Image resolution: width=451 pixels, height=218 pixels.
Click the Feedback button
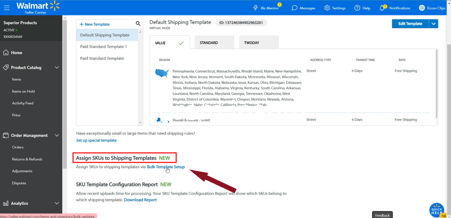pos(382,215)
